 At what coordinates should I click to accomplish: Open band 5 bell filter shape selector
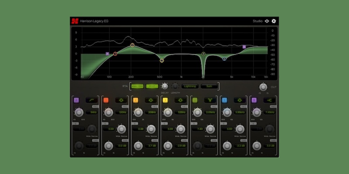pos(240,100)
